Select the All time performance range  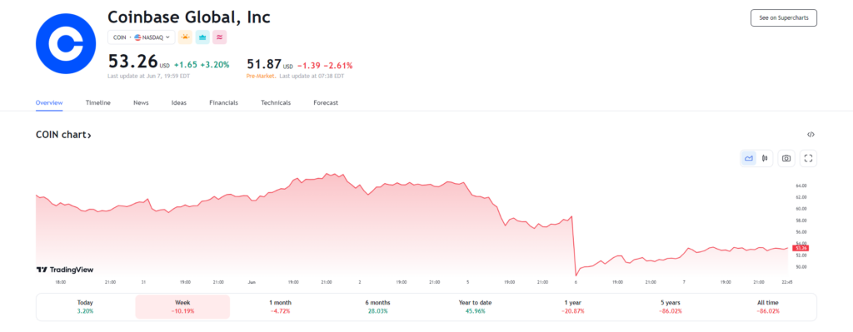(x=769, y=307)
